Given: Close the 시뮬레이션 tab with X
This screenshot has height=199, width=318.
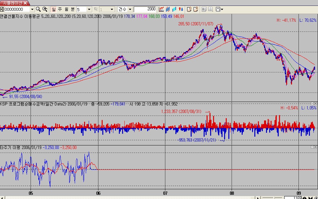Looking at the screenshot, I should click(25, 3).
